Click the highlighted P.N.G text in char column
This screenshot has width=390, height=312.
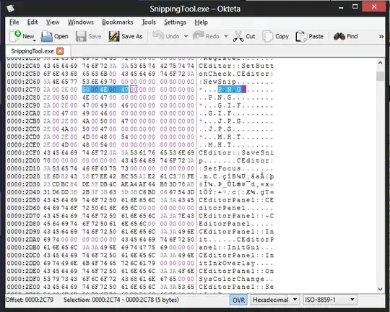click(x=230, y=90)
